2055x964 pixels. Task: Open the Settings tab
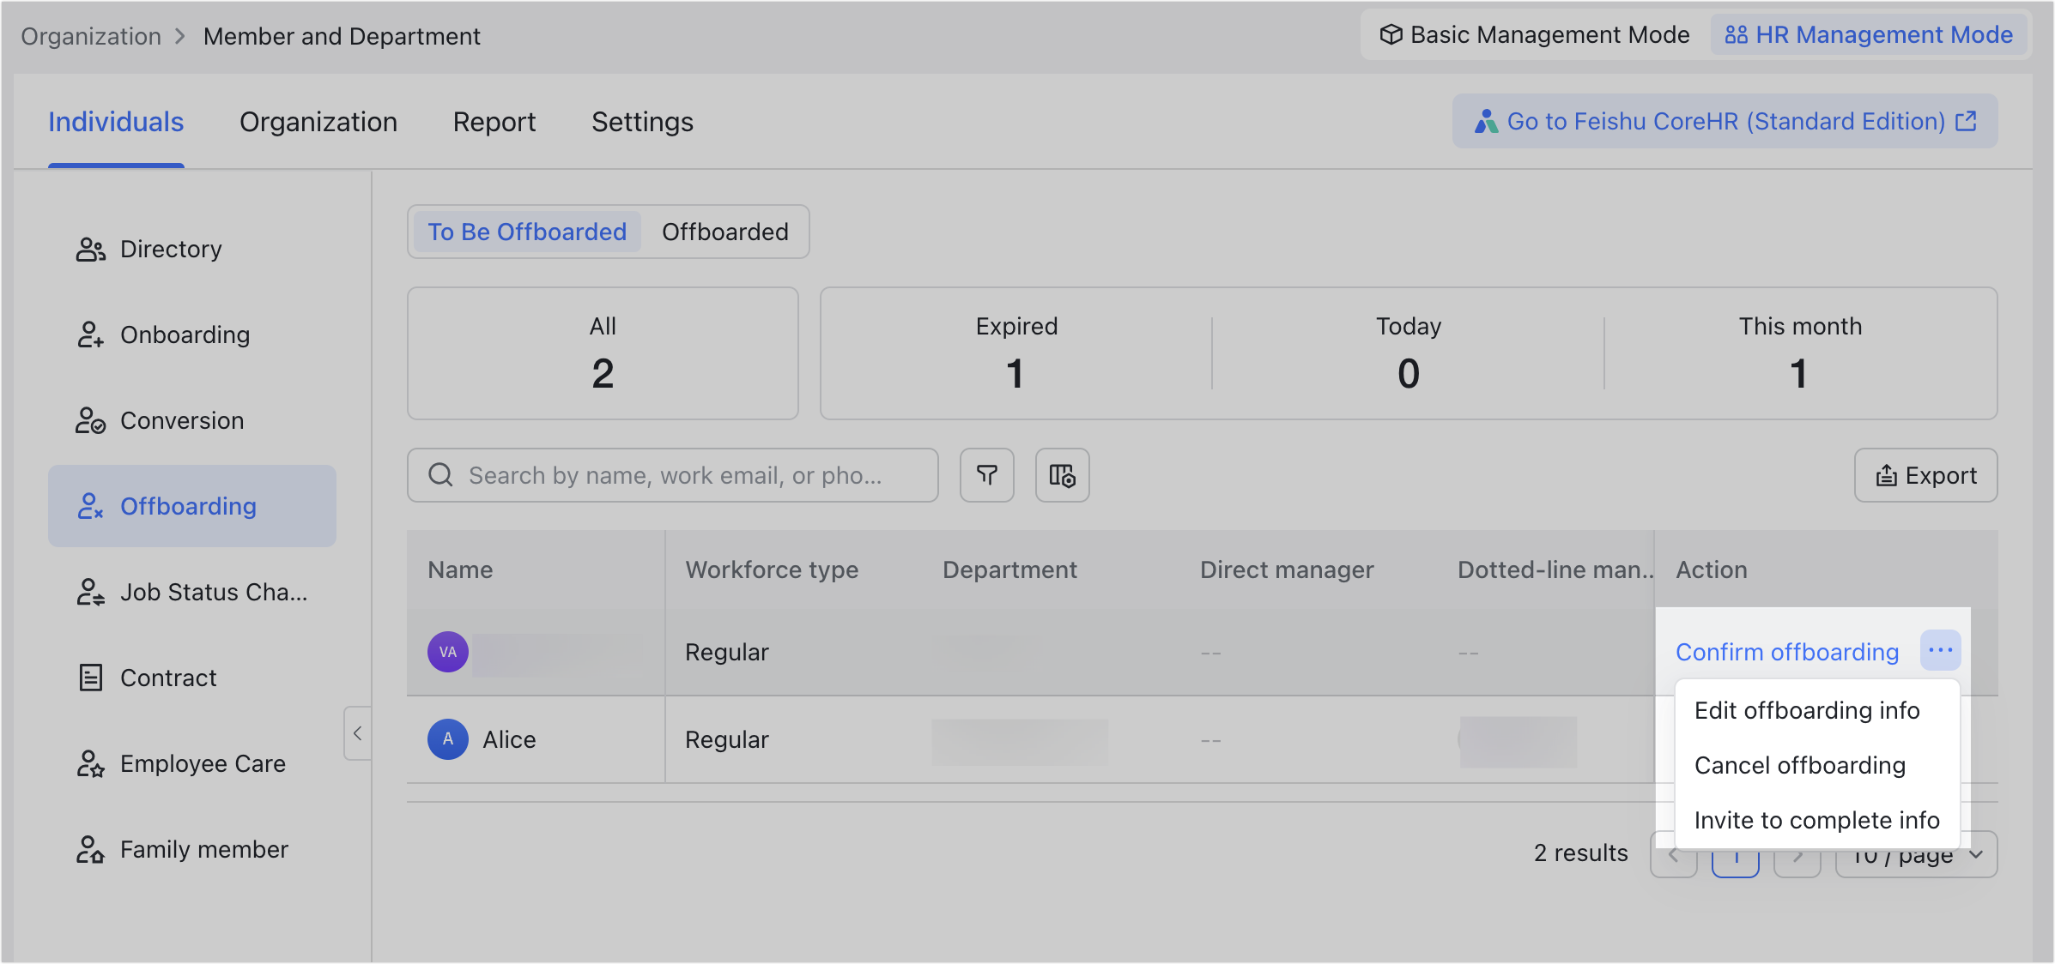[642, 122]
